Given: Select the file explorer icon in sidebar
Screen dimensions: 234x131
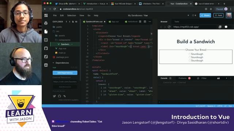Looking at the screenshot, I should 46,32.
